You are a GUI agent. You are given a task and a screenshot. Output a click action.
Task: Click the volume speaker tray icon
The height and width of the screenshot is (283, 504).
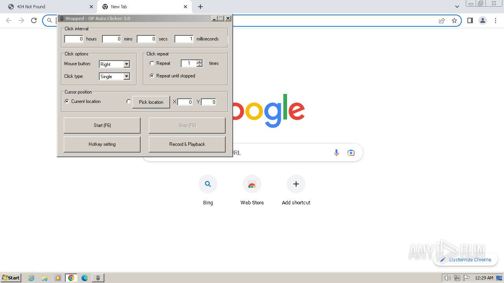[447, 278]
